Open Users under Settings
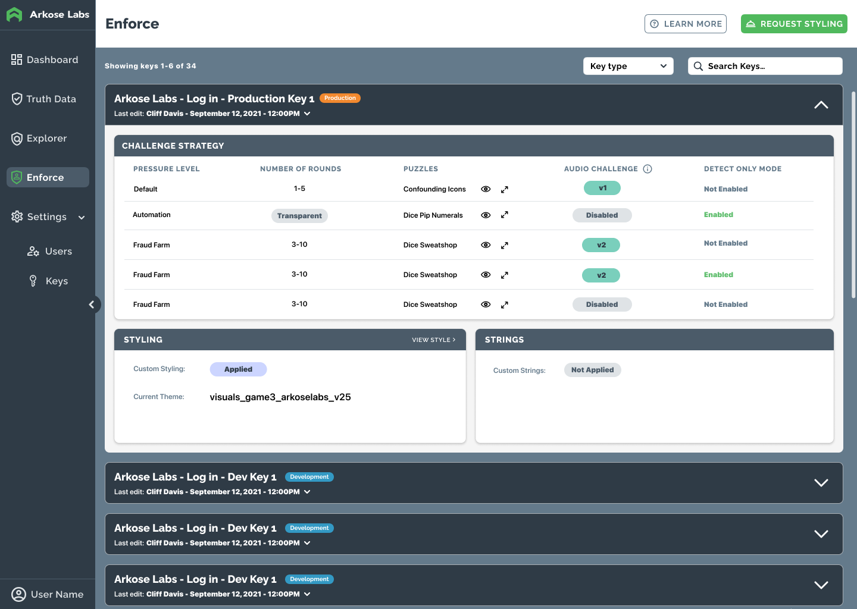 (x=50, y=251)
